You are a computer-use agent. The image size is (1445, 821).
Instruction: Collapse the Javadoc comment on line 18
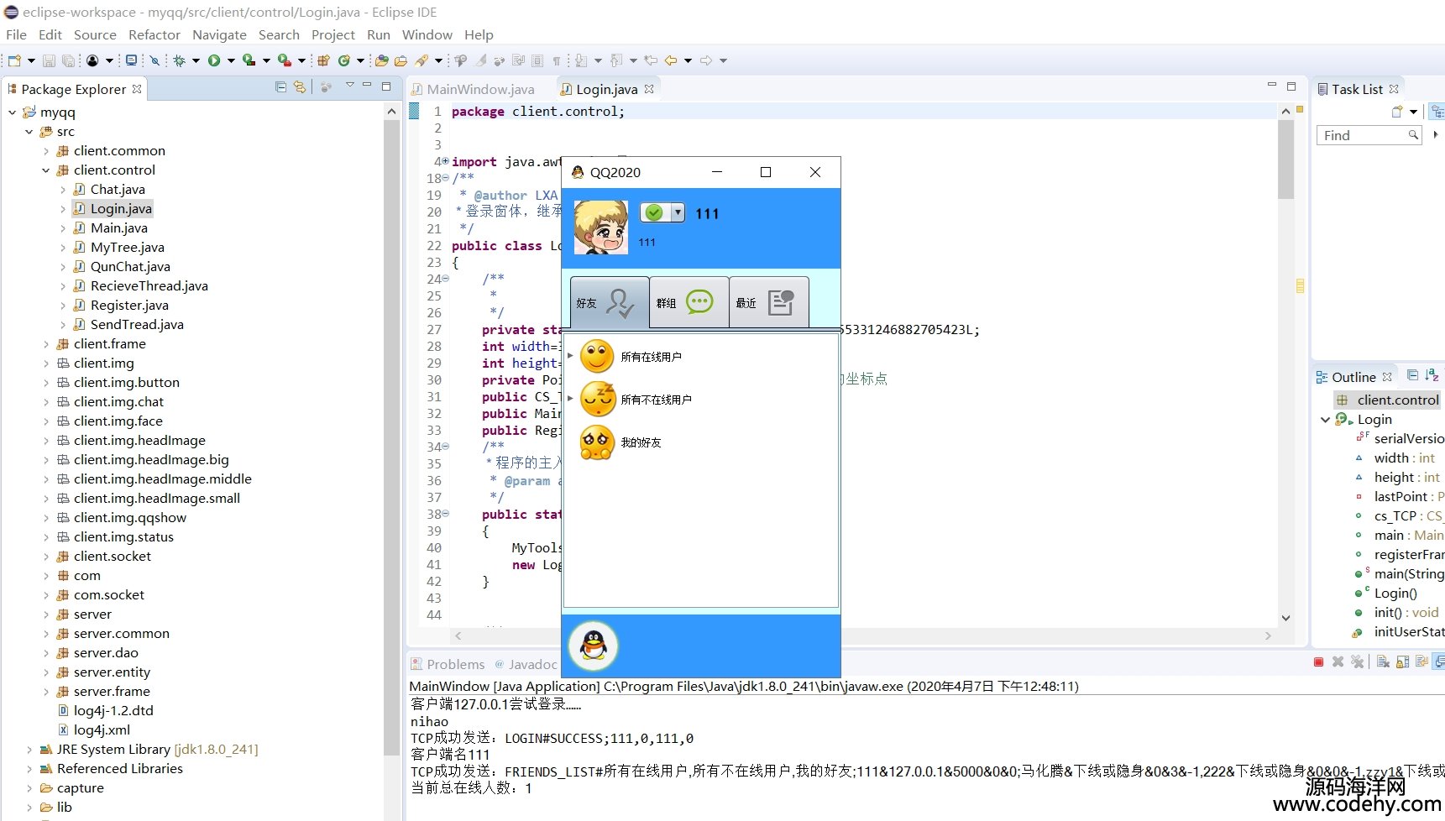coord(445,178)
